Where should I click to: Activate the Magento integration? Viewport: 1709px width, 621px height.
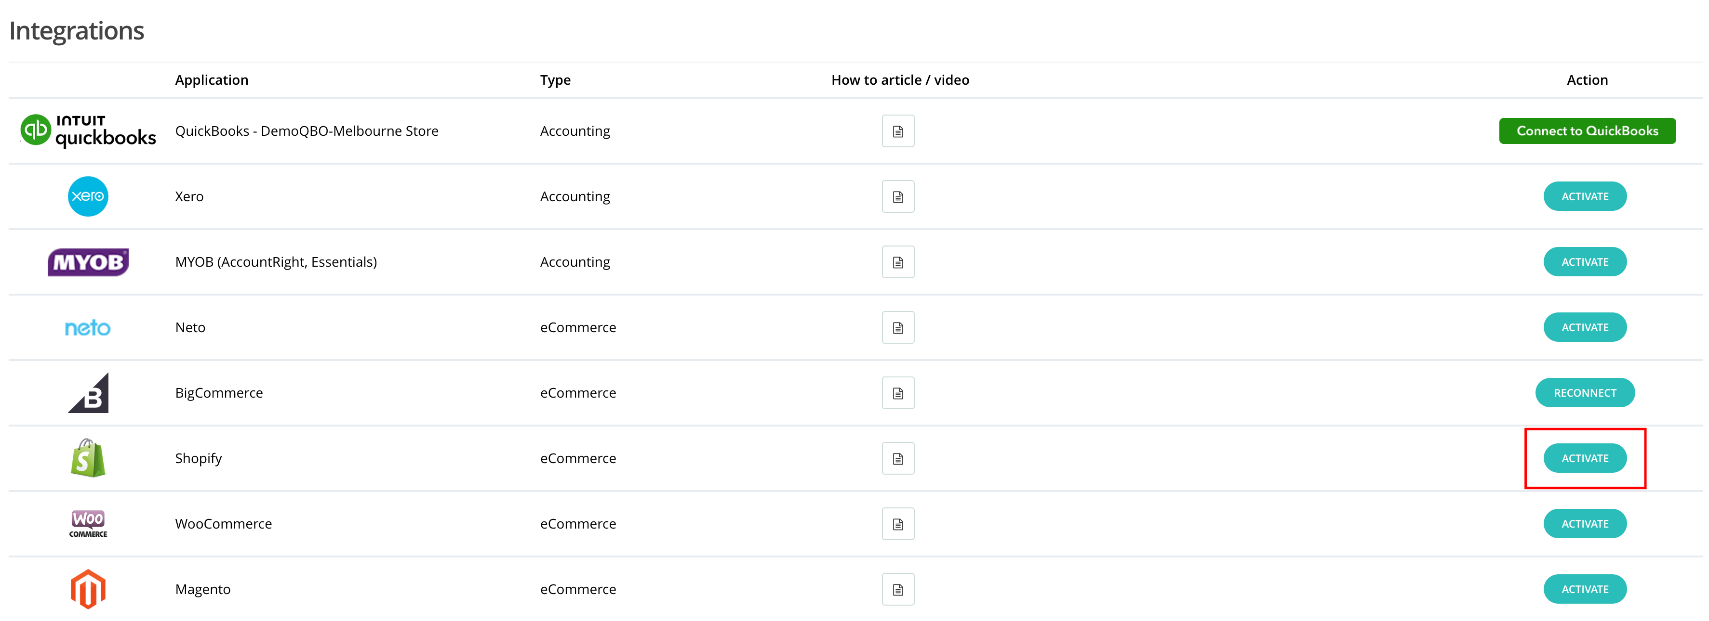(1584, 589)
